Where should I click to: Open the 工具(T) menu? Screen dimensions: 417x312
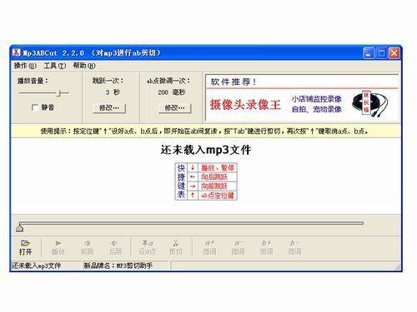tap(54, 66)
